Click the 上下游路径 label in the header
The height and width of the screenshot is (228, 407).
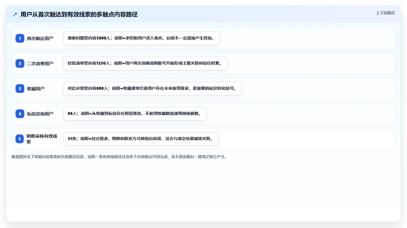(385, 13)
